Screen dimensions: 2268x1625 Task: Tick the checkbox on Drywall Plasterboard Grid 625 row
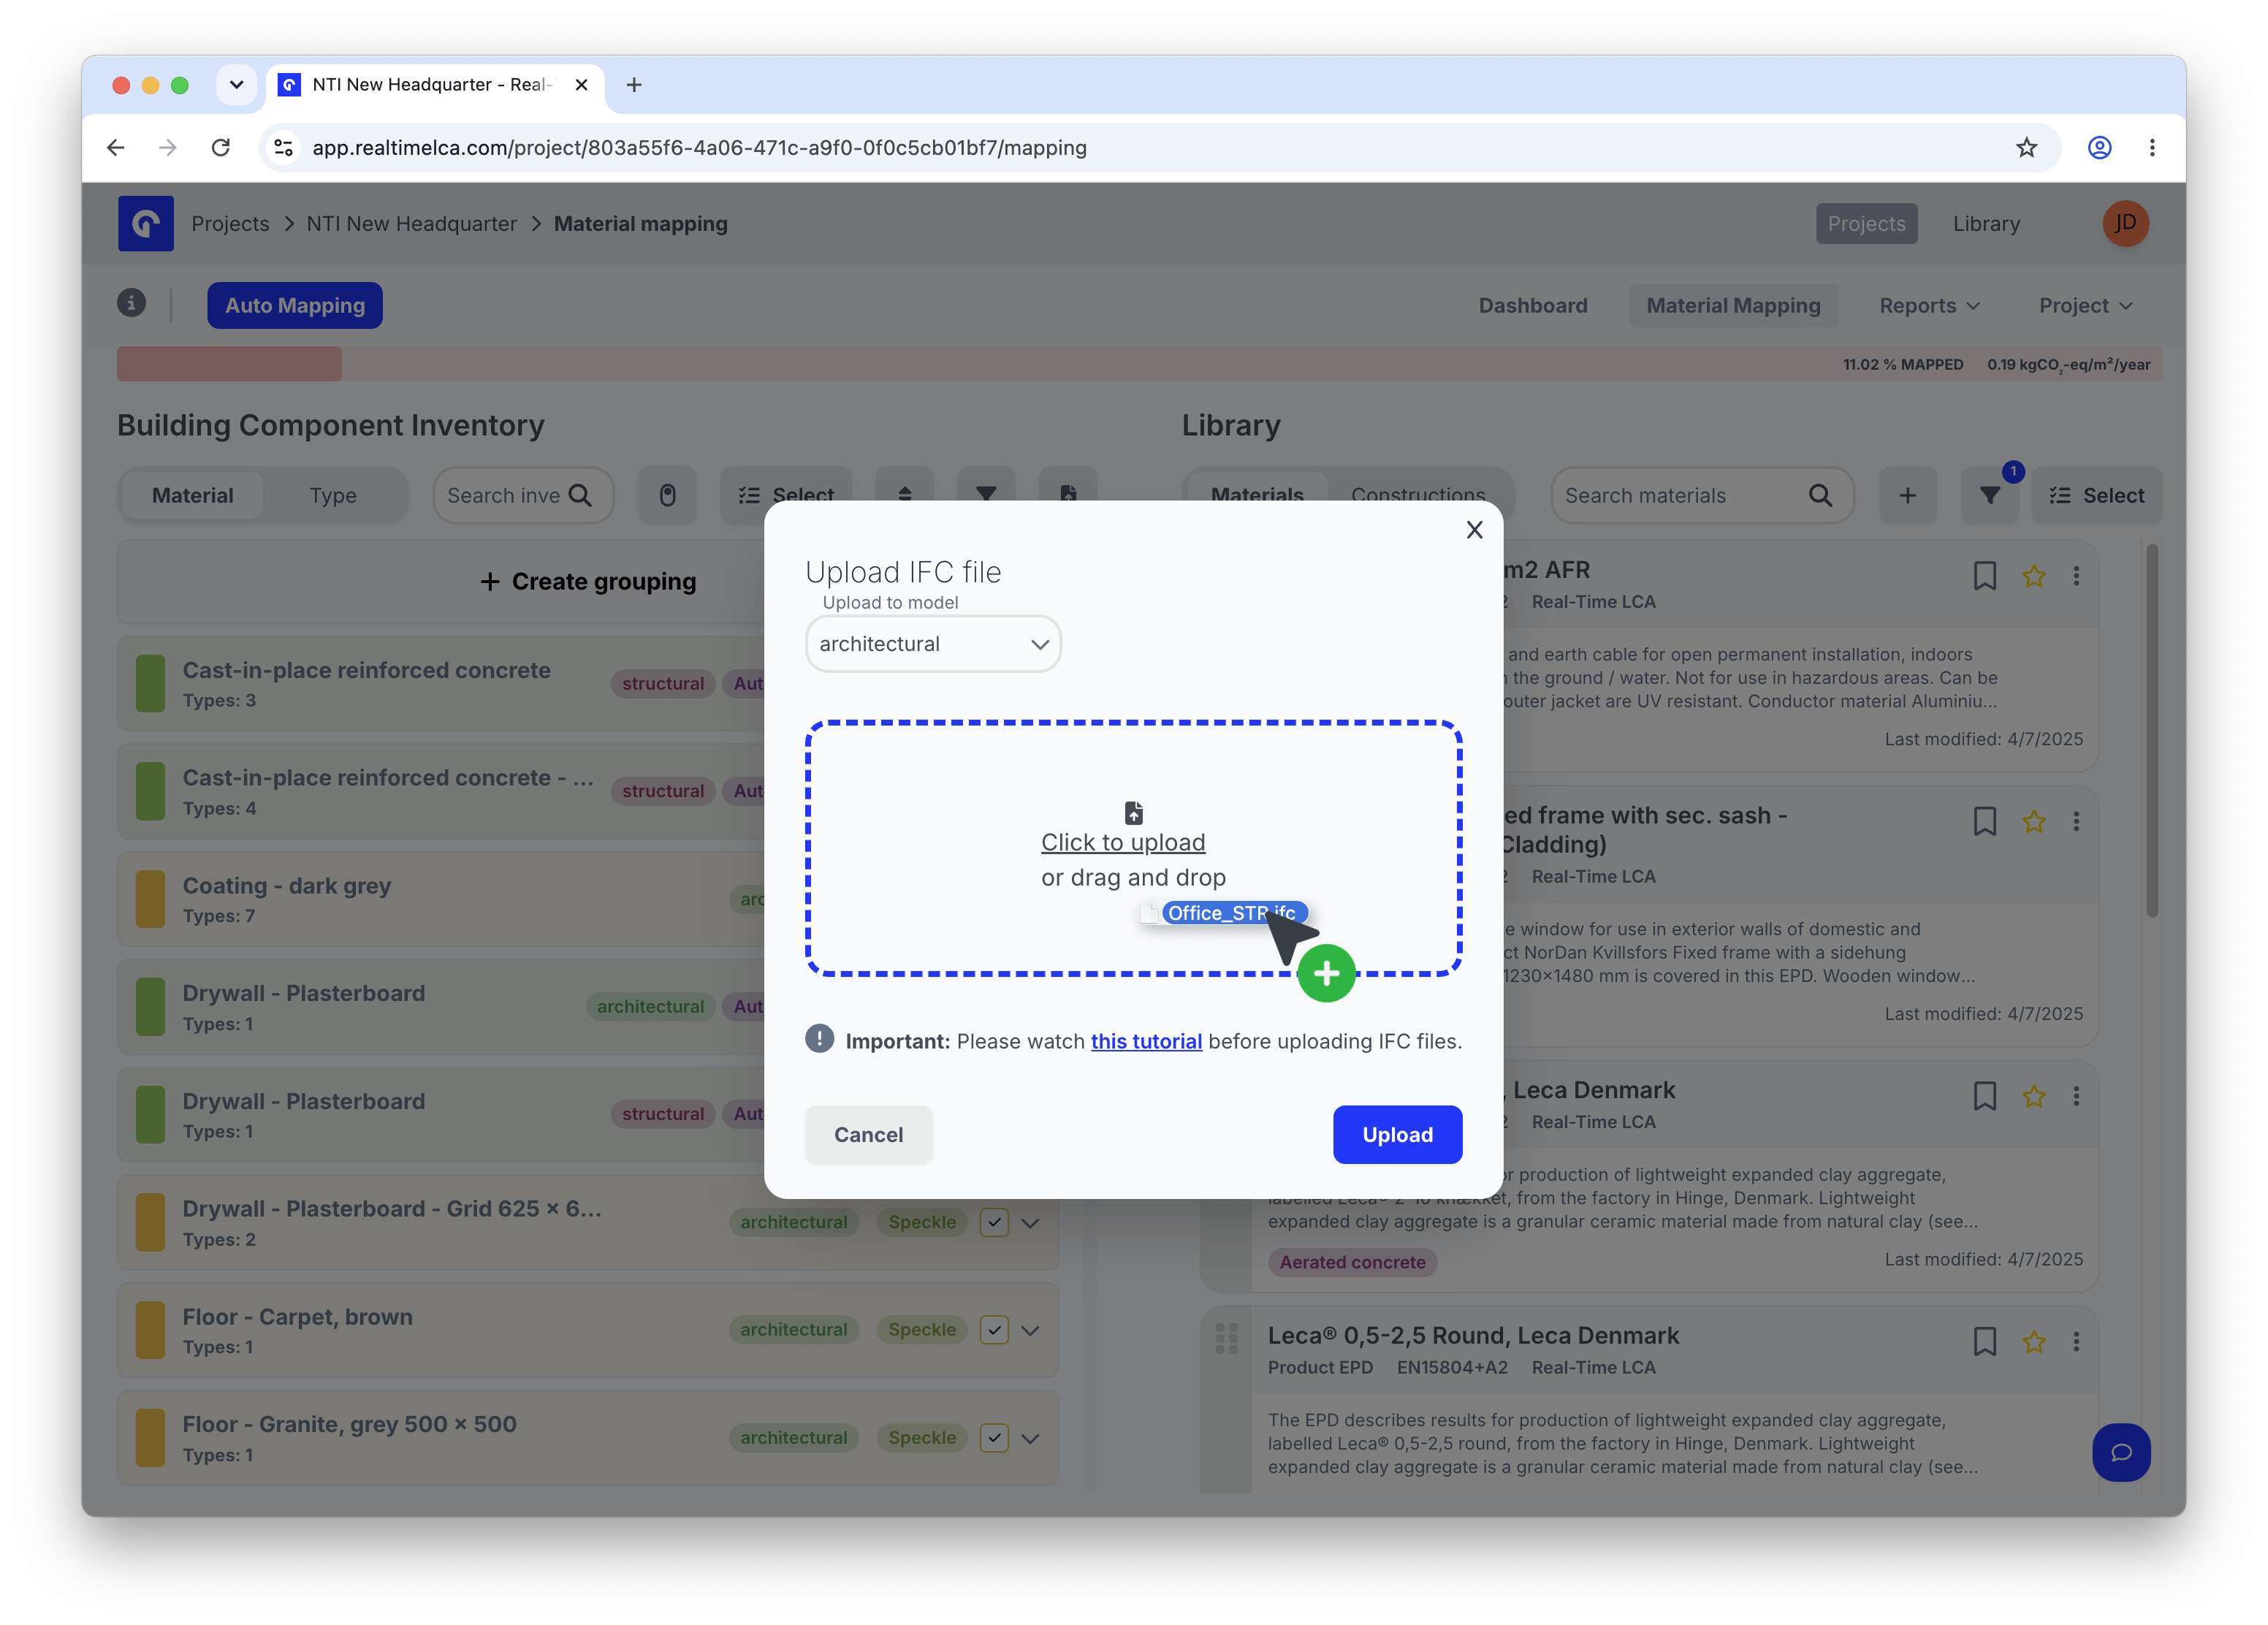994,1222
